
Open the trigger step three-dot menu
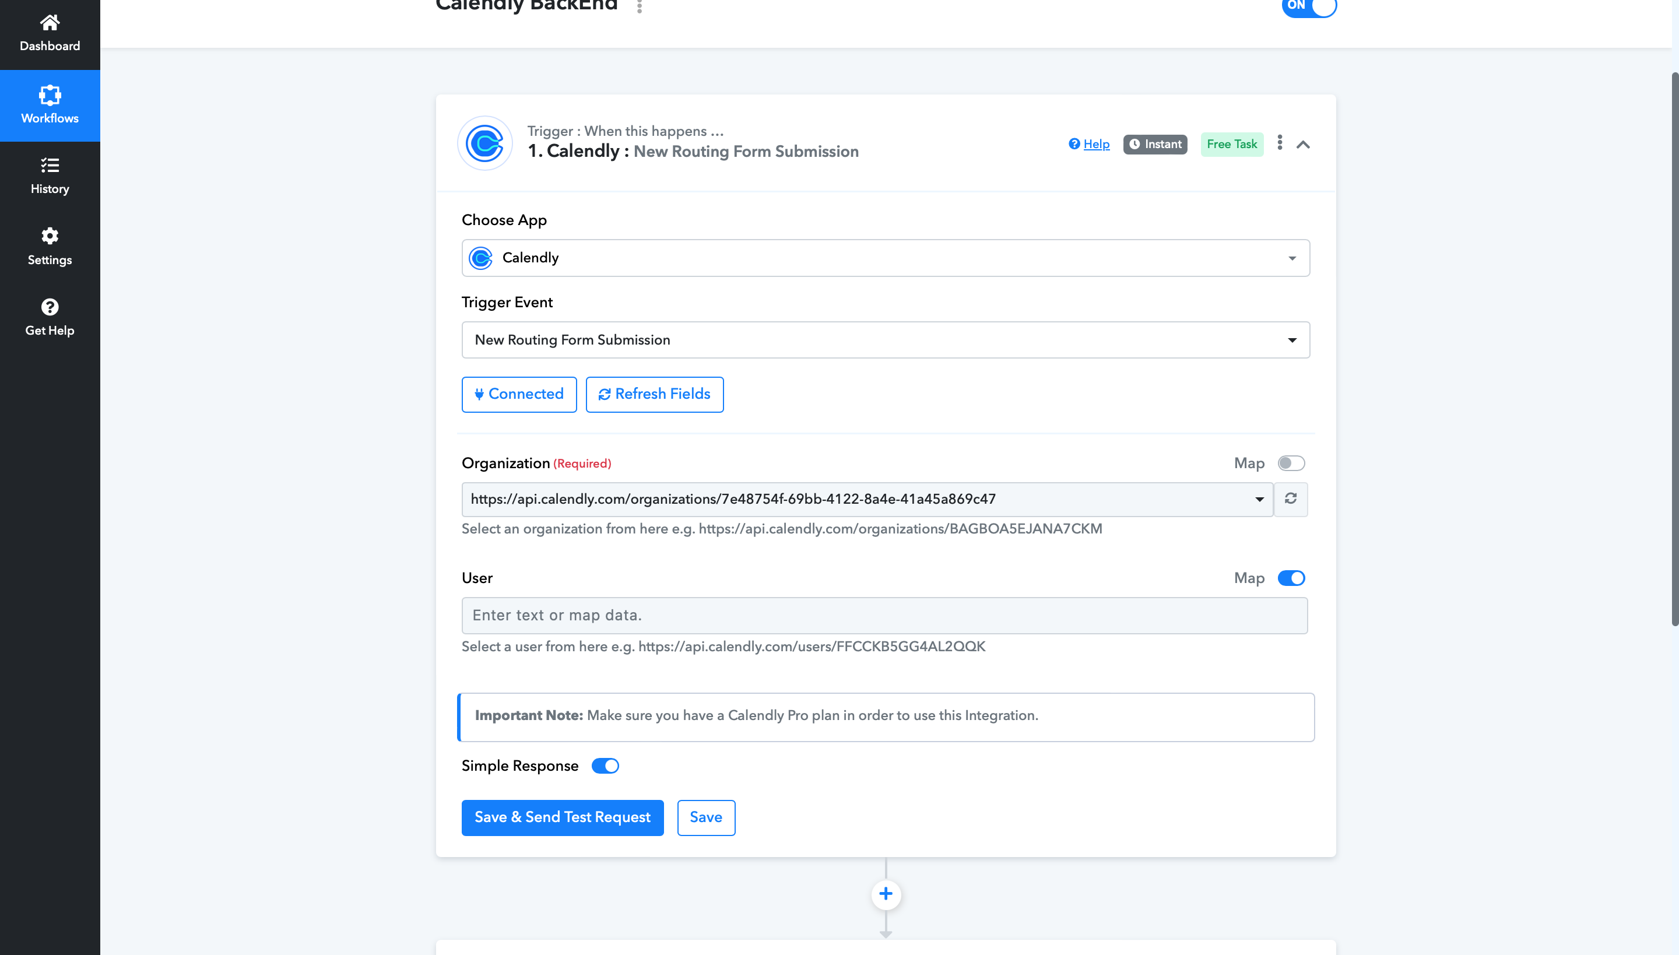1280,143
